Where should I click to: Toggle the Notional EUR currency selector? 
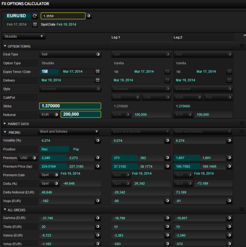coord(49,115)
